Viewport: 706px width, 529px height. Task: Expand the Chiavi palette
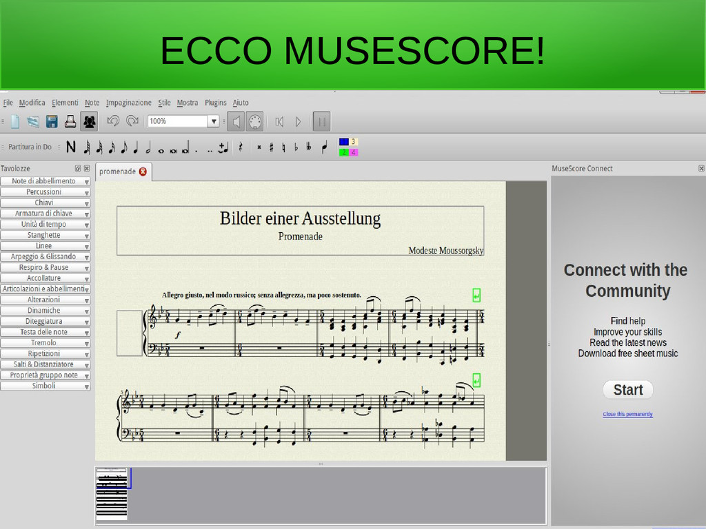pos(45,203)
